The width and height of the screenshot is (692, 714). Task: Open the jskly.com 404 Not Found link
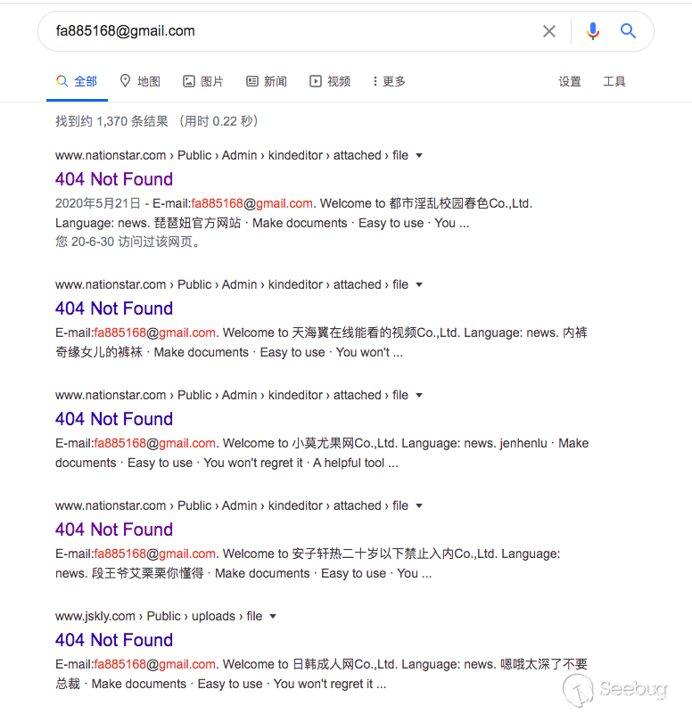pyautogui.click(x=114, y=640)
